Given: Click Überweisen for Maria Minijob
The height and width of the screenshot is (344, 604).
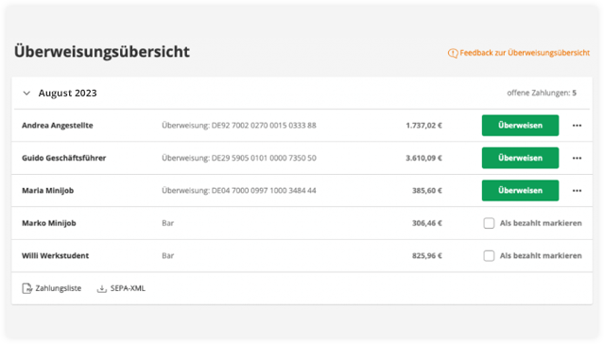Looking at the screenshot, I should coord(520,190).
